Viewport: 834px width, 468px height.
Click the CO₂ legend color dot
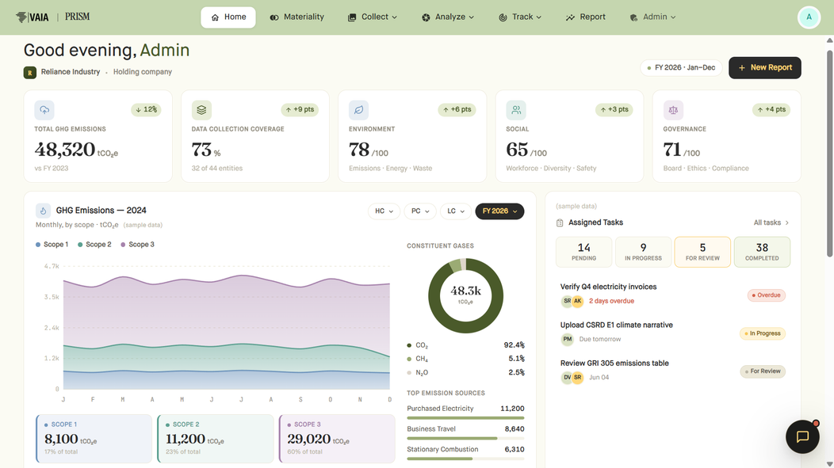[409, 345]
